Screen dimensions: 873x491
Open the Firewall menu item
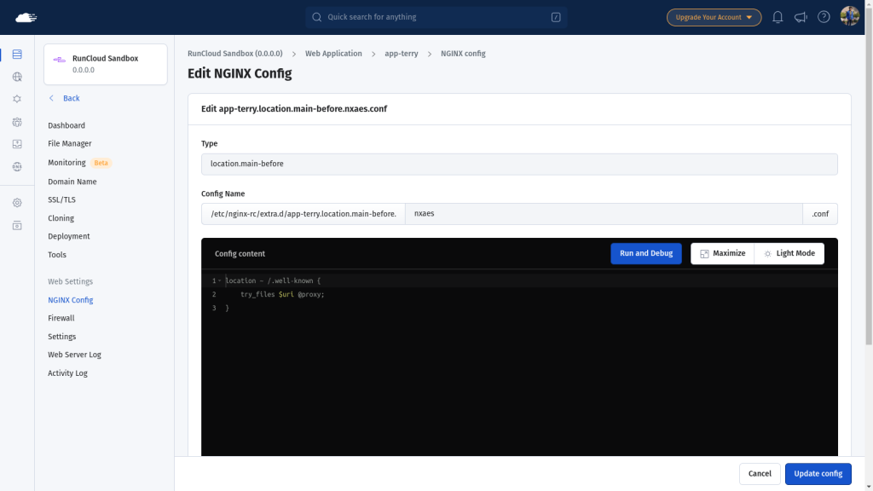pos(61,318)
